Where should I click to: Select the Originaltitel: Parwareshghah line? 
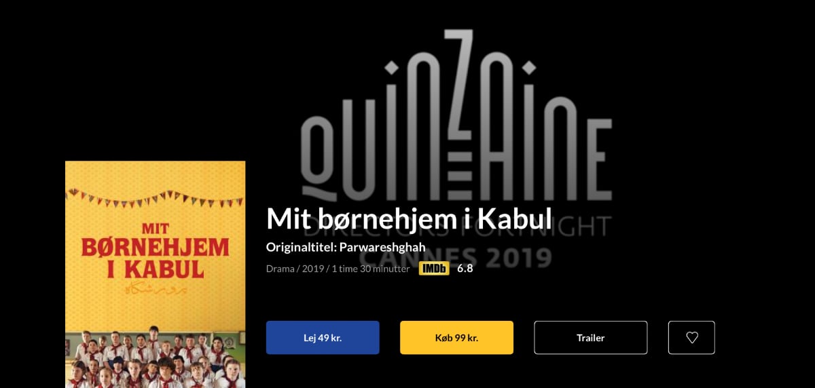click(346, 247)
